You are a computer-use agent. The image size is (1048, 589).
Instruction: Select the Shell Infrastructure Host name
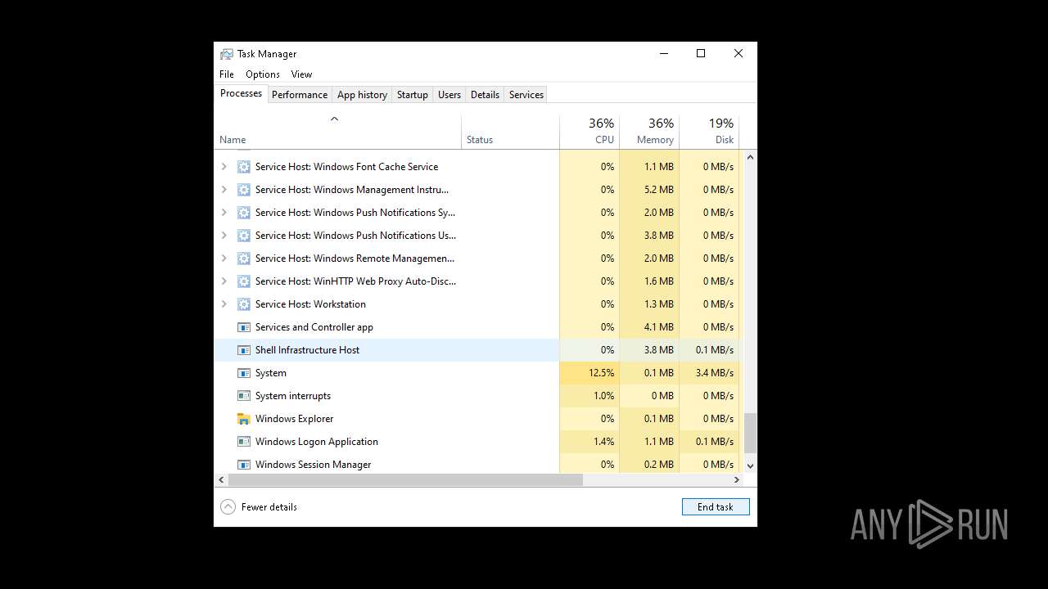[x=307, y=350]
